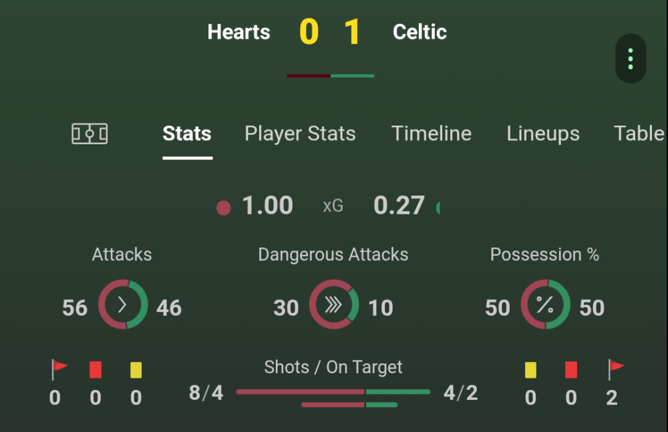Select the Possession percentage chart icon
668x432 pixels.
pyautogui.click(x=544, y=305)
